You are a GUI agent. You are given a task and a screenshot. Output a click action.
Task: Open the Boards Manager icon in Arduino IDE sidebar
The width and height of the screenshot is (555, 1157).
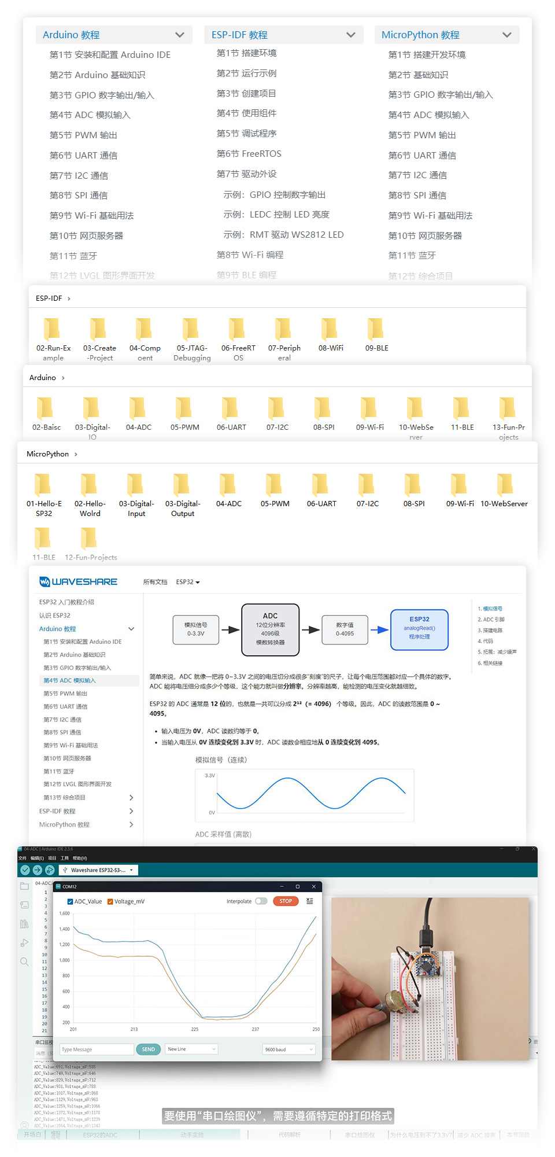(x=24, y=905)
